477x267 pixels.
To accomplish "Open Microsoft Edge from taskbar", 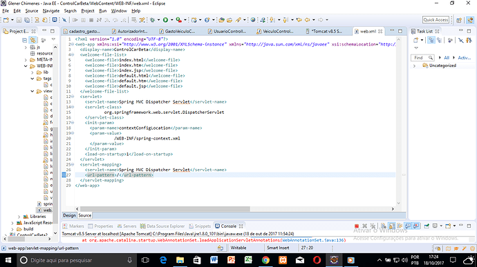I will coord(163,260).
